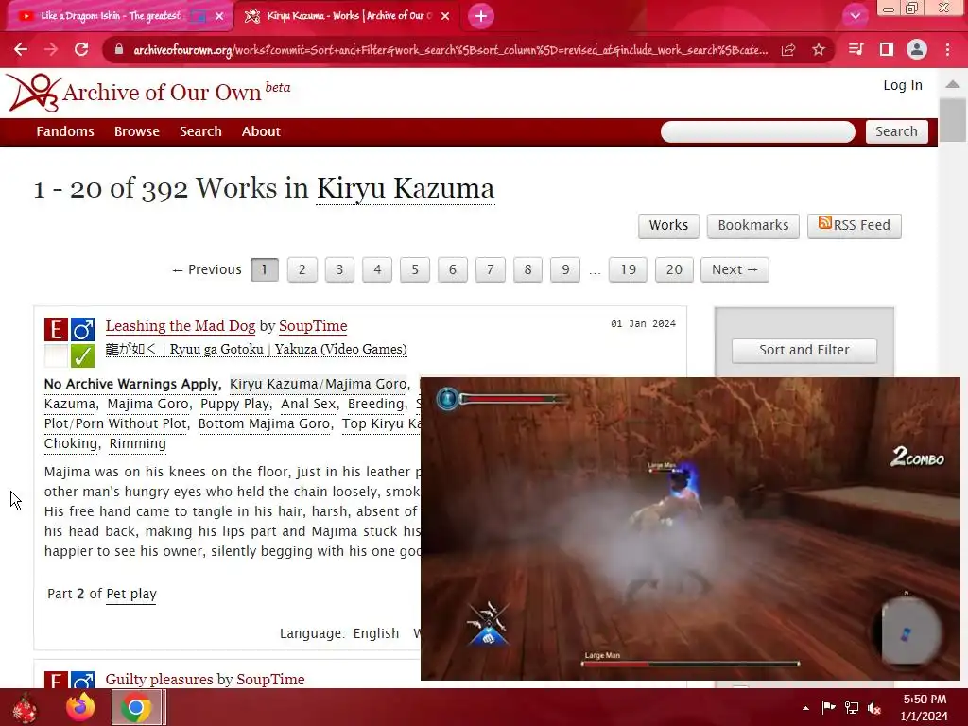Click the Archive of Our Own logo
Screen dimensions: 968x726
point(148,93)
